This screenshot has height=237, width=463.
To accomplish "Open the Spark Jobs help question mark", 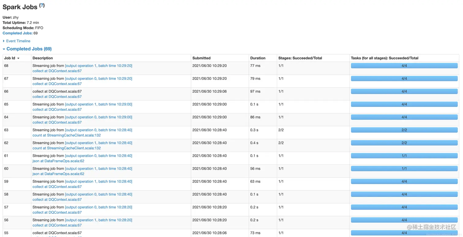I will point(42,5).
